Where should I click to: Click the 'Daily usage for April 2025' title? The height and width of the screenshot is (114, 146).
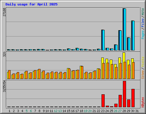pyautogui.click(x=31, y=4)
